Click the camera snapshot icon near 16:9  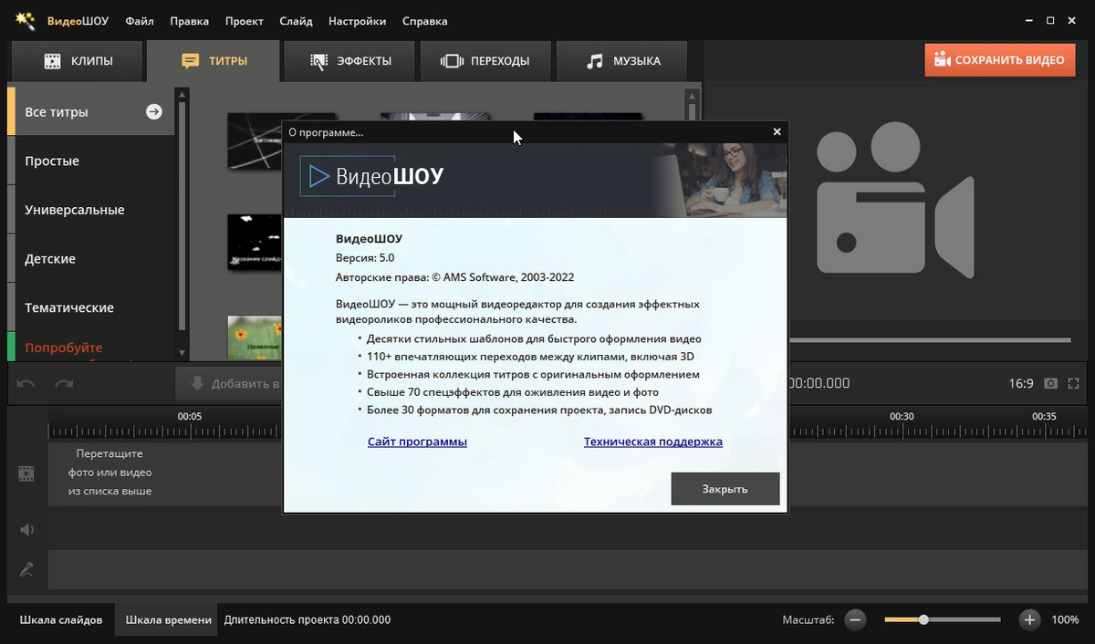pyautogui.click(x=1051, y=384)
